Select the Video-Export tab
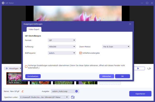The image size is (155, 102). (x=34, y=29)
